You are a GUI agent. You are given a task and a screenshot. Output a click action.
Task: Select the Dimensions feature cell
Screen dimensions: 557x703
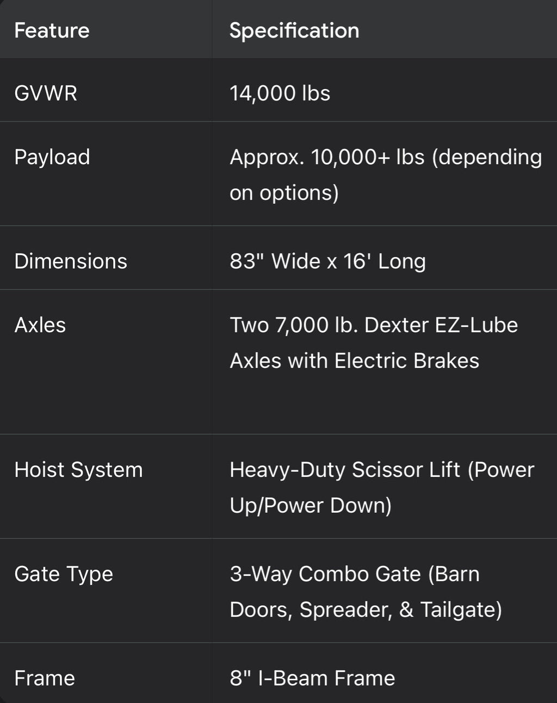(x=71, y=261)
